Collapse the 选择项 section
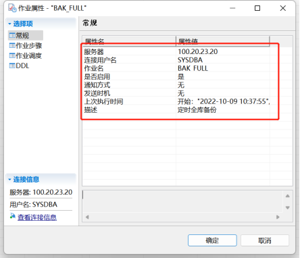The image size is (300, 258). (9, 24)
